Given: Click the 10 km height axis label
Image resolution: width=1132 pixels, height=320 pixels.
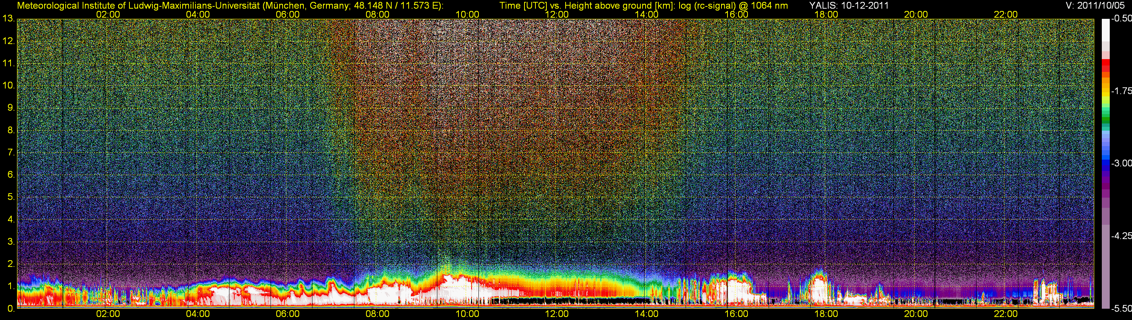Looking at the screenshot, I should [x=9, y=85].
